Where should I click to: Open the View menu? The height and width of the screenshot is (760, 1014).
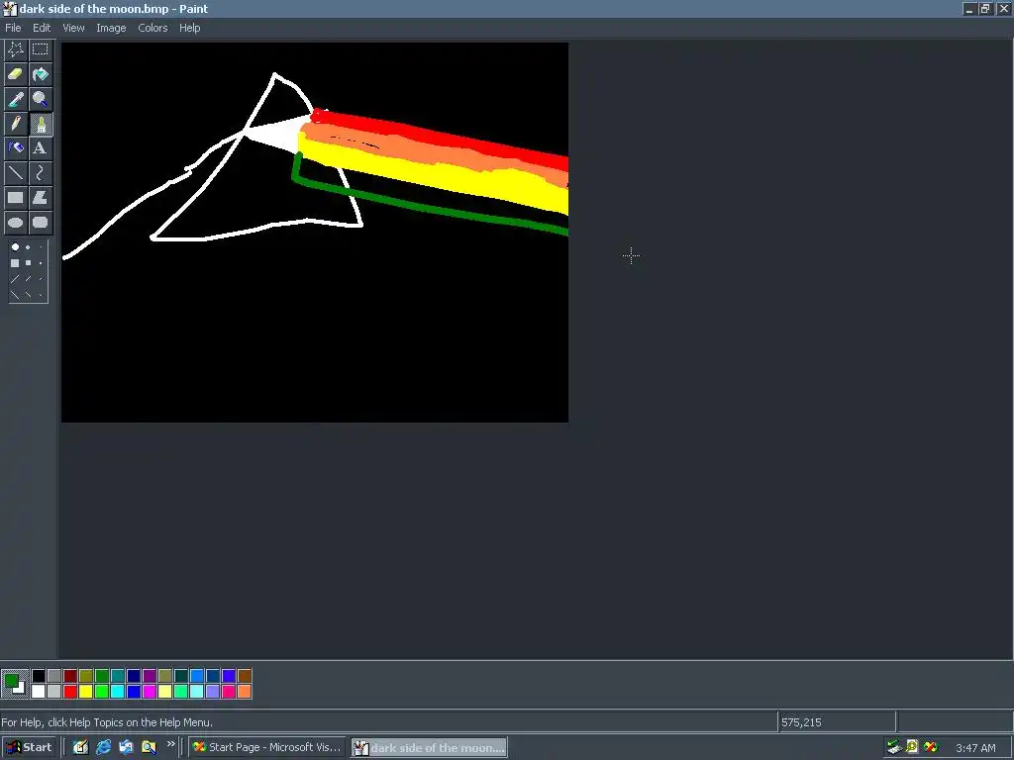coord(73,28)
